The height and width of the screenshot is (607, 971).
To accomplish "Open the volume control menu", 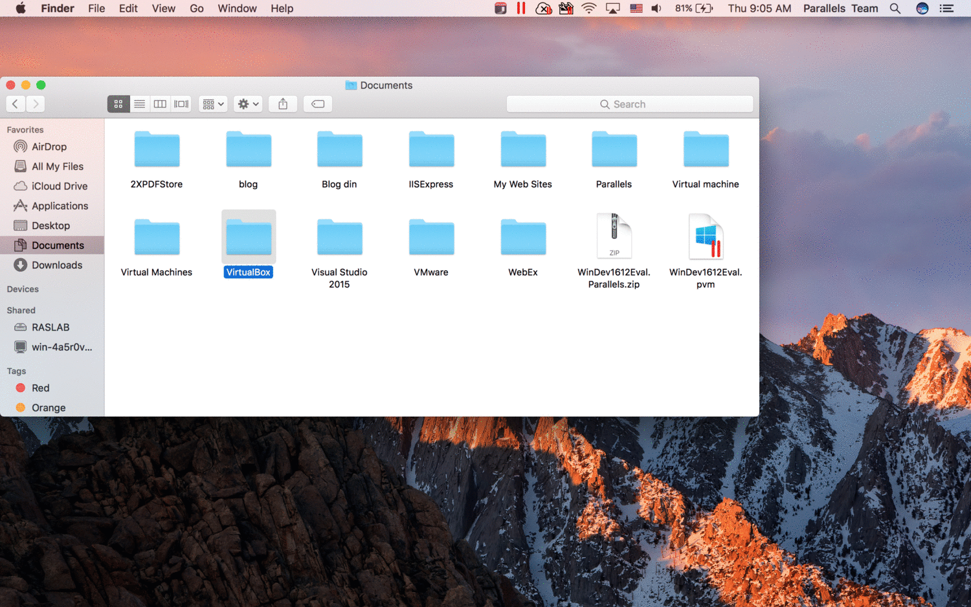I will coord(656,8).
